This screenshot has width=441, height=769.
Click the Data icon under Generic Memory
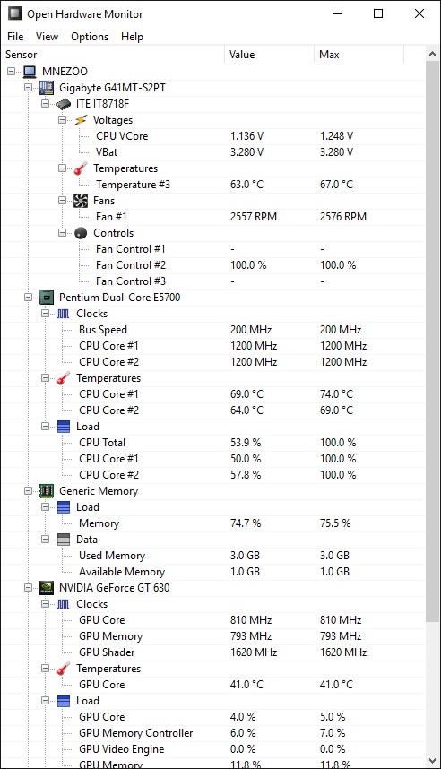coord(64,540)
